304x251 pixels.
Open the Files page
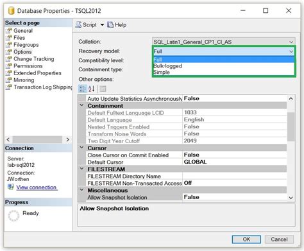pos(19,38)
